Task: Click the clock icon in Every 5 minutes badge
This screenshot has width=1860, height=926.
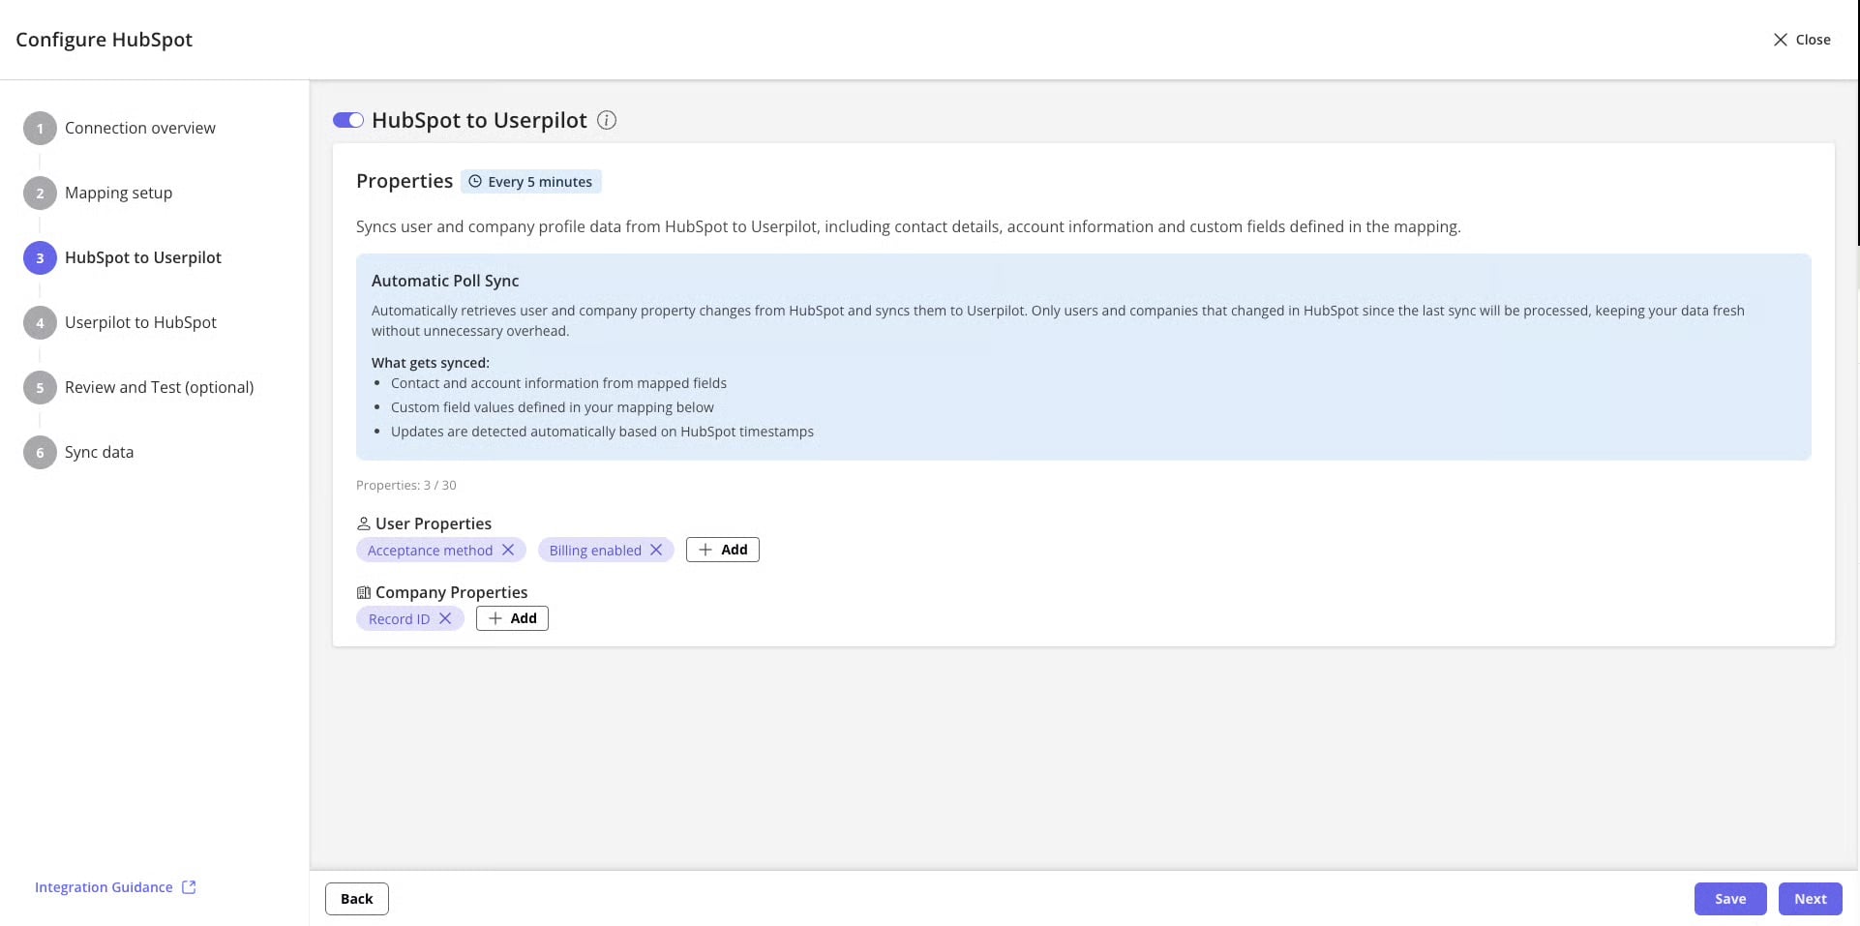Action: (475, 181)
